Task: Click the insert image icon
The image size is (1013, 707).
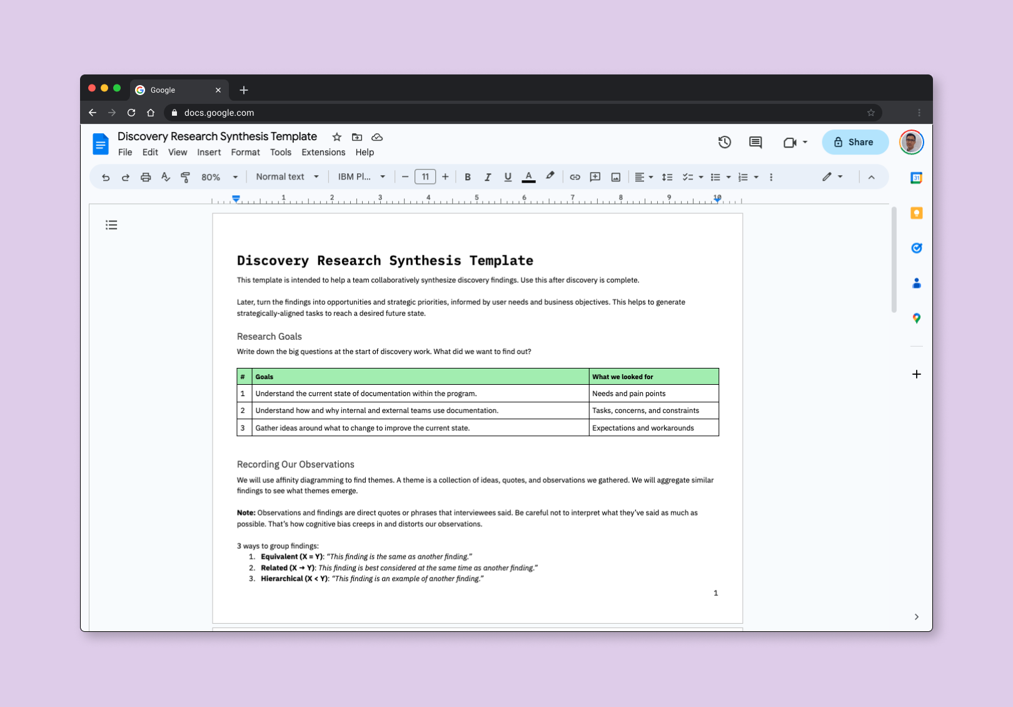Action: 615,177
